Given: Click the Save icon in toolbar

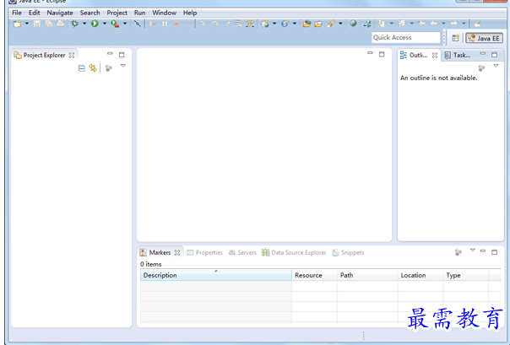Looking at the screenshot, I should coord(37,24).
